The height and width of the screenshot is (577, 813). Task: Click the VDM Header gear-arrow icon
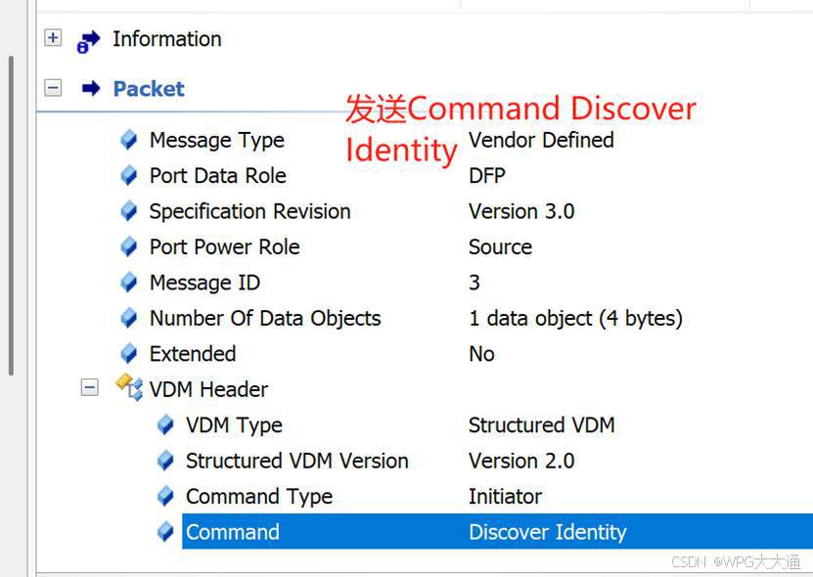pos(126,388)
